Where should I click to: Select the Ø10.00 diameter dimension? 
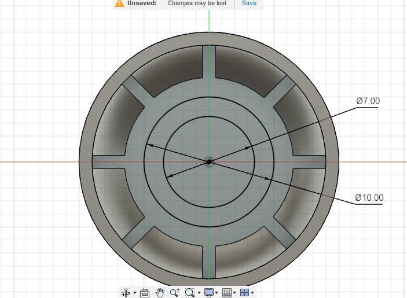point(369,198)
